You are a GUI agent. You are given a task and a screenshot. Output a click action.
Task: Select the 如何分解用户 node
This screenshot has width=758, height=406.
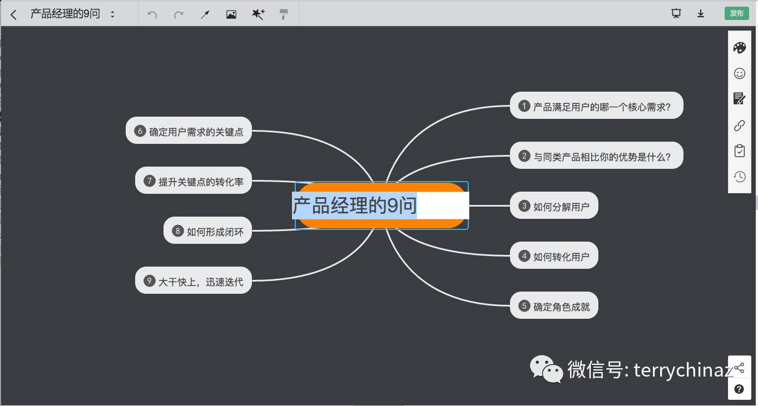click(554, 205)
